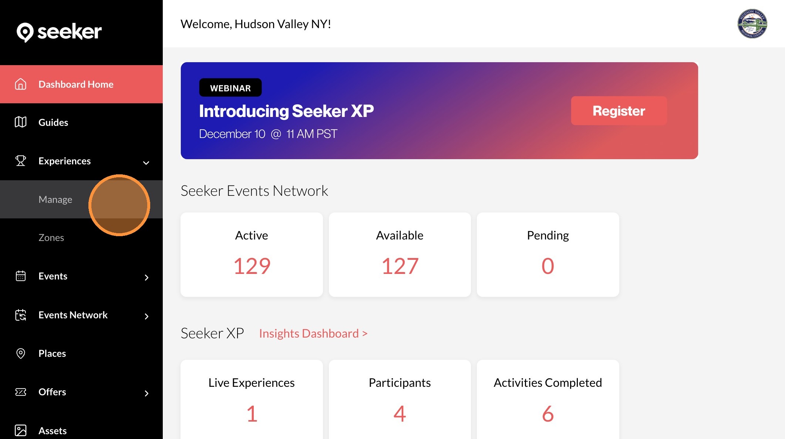Expand the Events submenu arrow

tap(146, 278)
